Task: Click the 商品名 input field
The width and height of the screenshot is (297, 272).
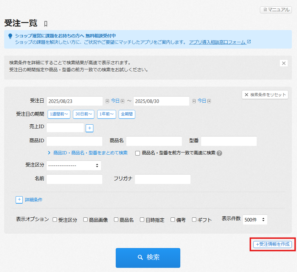Action: (x=154, y=141)
